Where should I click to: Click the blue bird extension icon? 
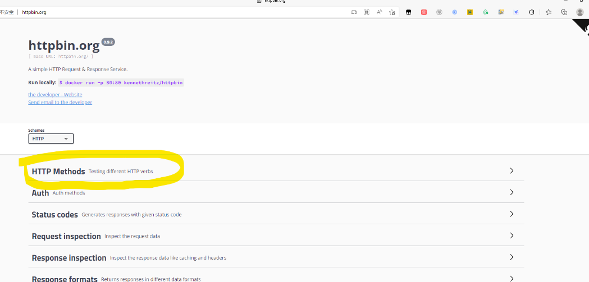point(516,12)
